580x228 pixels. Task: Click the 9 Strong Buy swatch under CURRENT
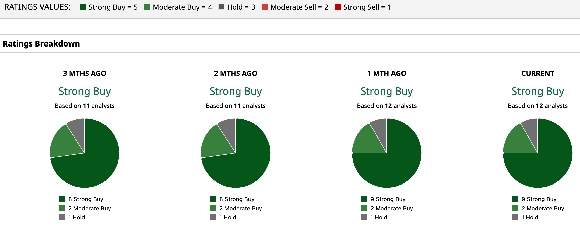(515, 199)
